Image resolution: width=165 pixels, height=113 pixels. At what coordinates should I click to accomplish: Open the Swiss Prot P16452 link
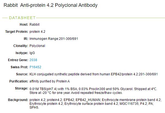pos(35,67)
